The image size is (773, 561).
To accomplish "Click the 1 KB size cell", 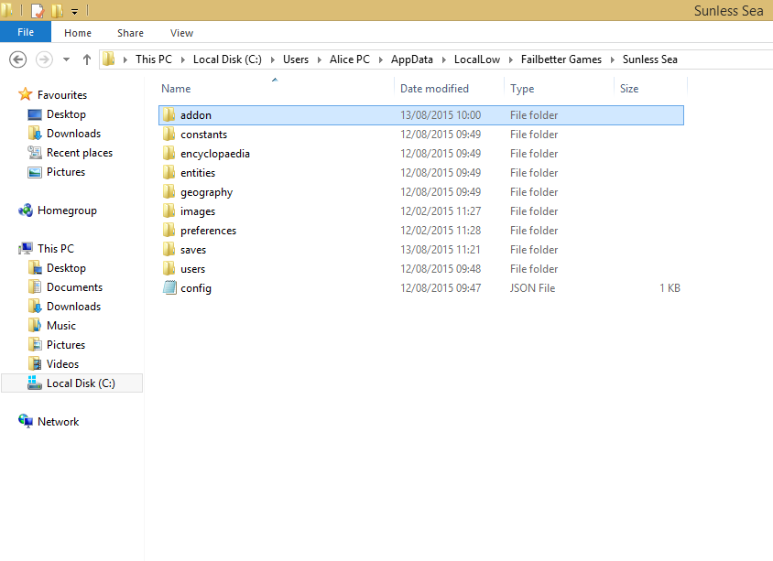I will point(670,288).
